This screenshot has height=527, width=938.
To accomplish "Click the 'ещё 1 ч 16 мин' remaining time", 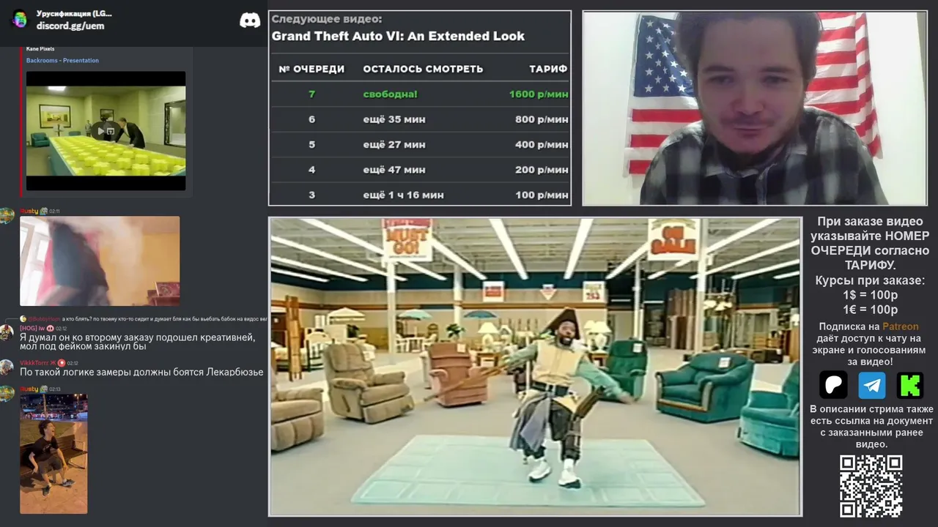I will 404,195.
